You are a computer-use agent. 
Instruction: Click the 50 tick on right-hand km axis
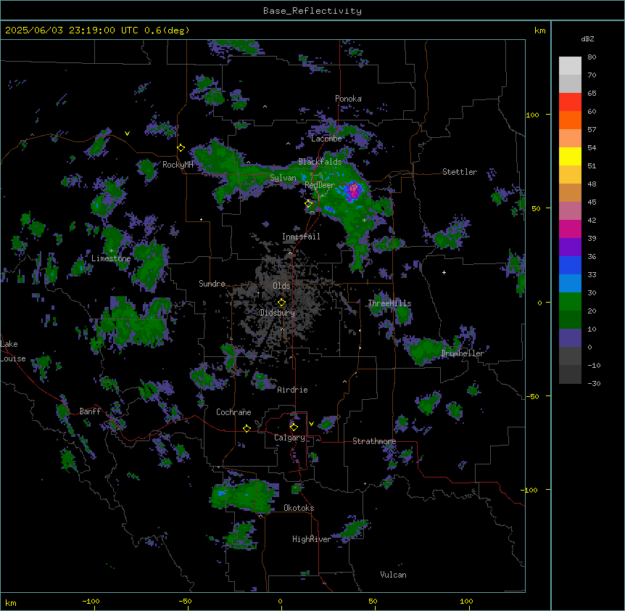(x=536, y=208)
